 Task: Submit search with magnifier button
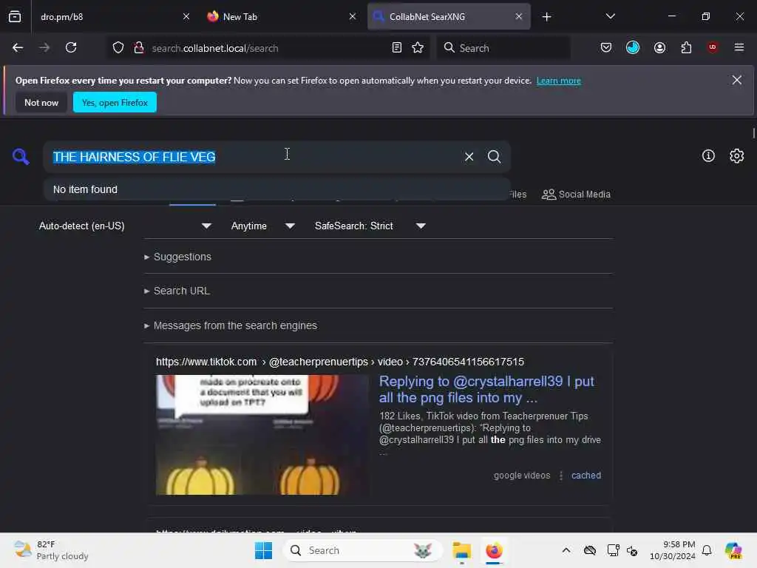(494, 157)
